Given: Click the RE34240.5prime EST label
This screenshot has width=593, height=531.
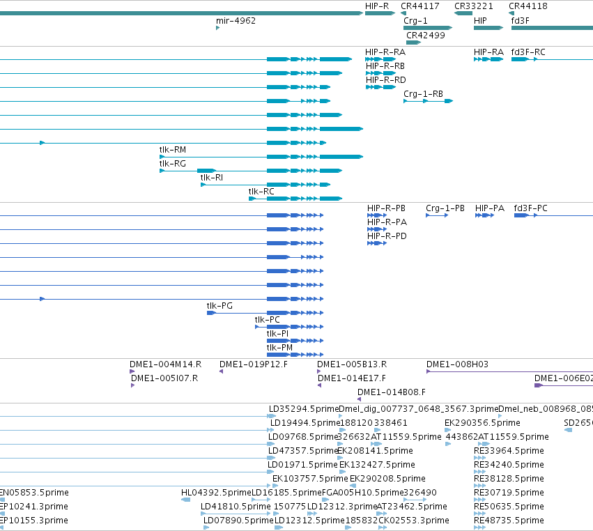Looking at the screenshot, I should [x=509, y=465].
